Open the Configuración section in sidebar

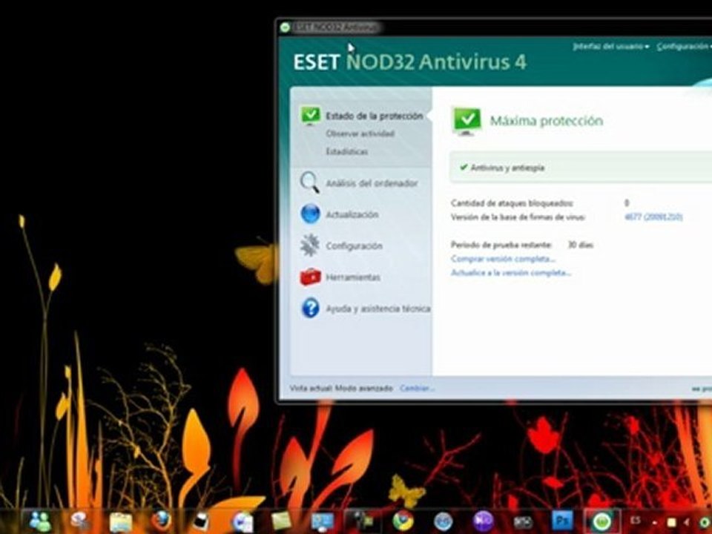341,245
